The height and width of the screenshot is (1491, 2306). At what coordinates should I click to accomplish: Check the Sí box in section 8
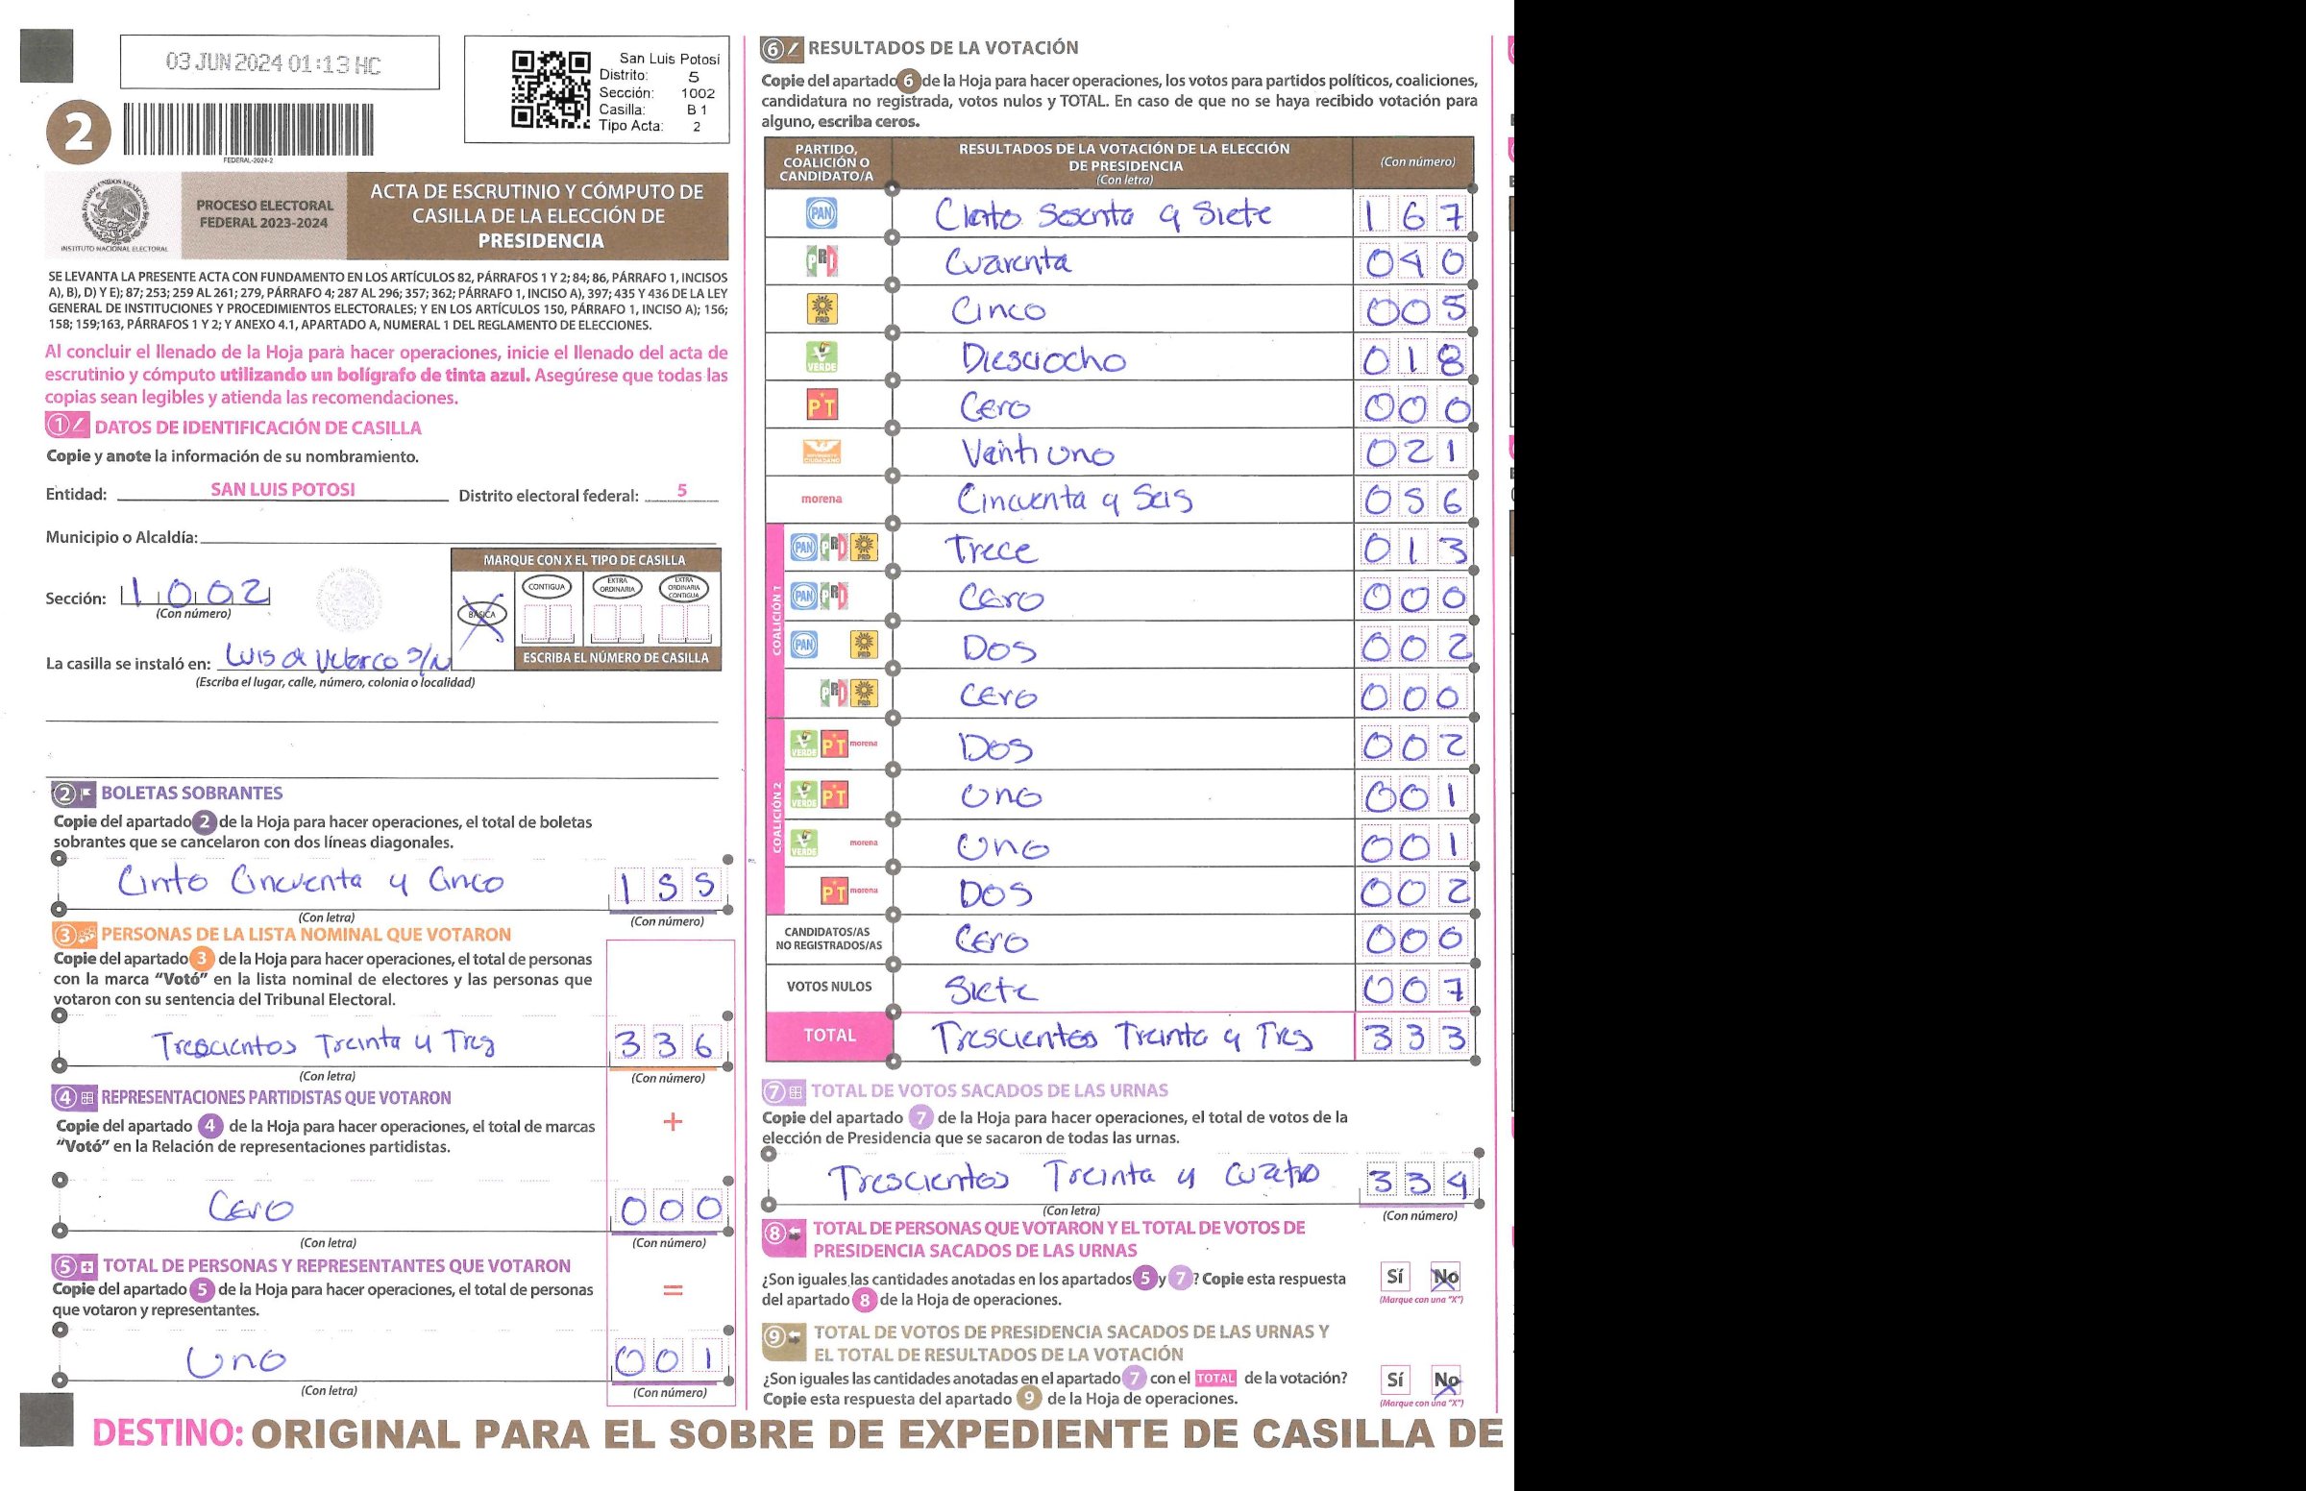(x=1395, y=1277)
